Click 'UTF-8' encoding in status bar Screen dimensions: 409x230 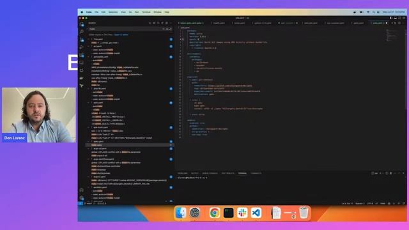coord(370,203)
